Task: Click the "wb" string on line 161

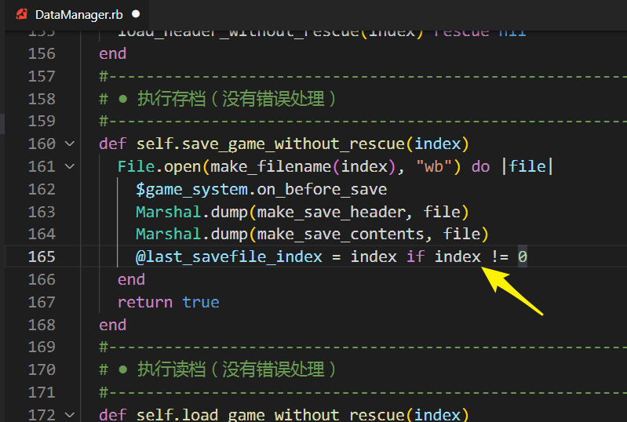Action: tap(434, 166)
